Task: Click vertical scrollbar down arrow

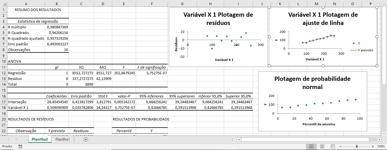Action: 384,133
